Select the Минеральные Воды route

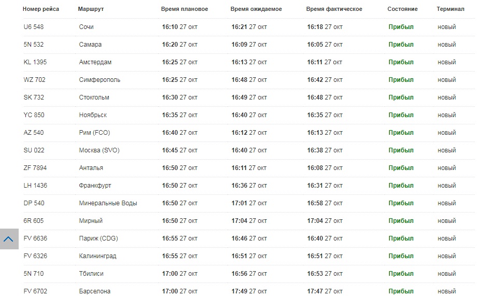click(x=108, y=203)
